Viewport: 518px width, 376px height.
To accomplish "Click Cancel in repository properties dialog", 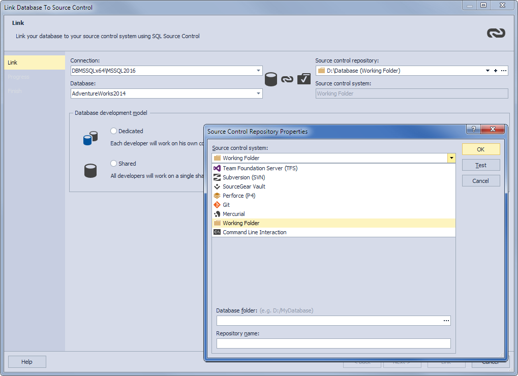I will point(481,181).
